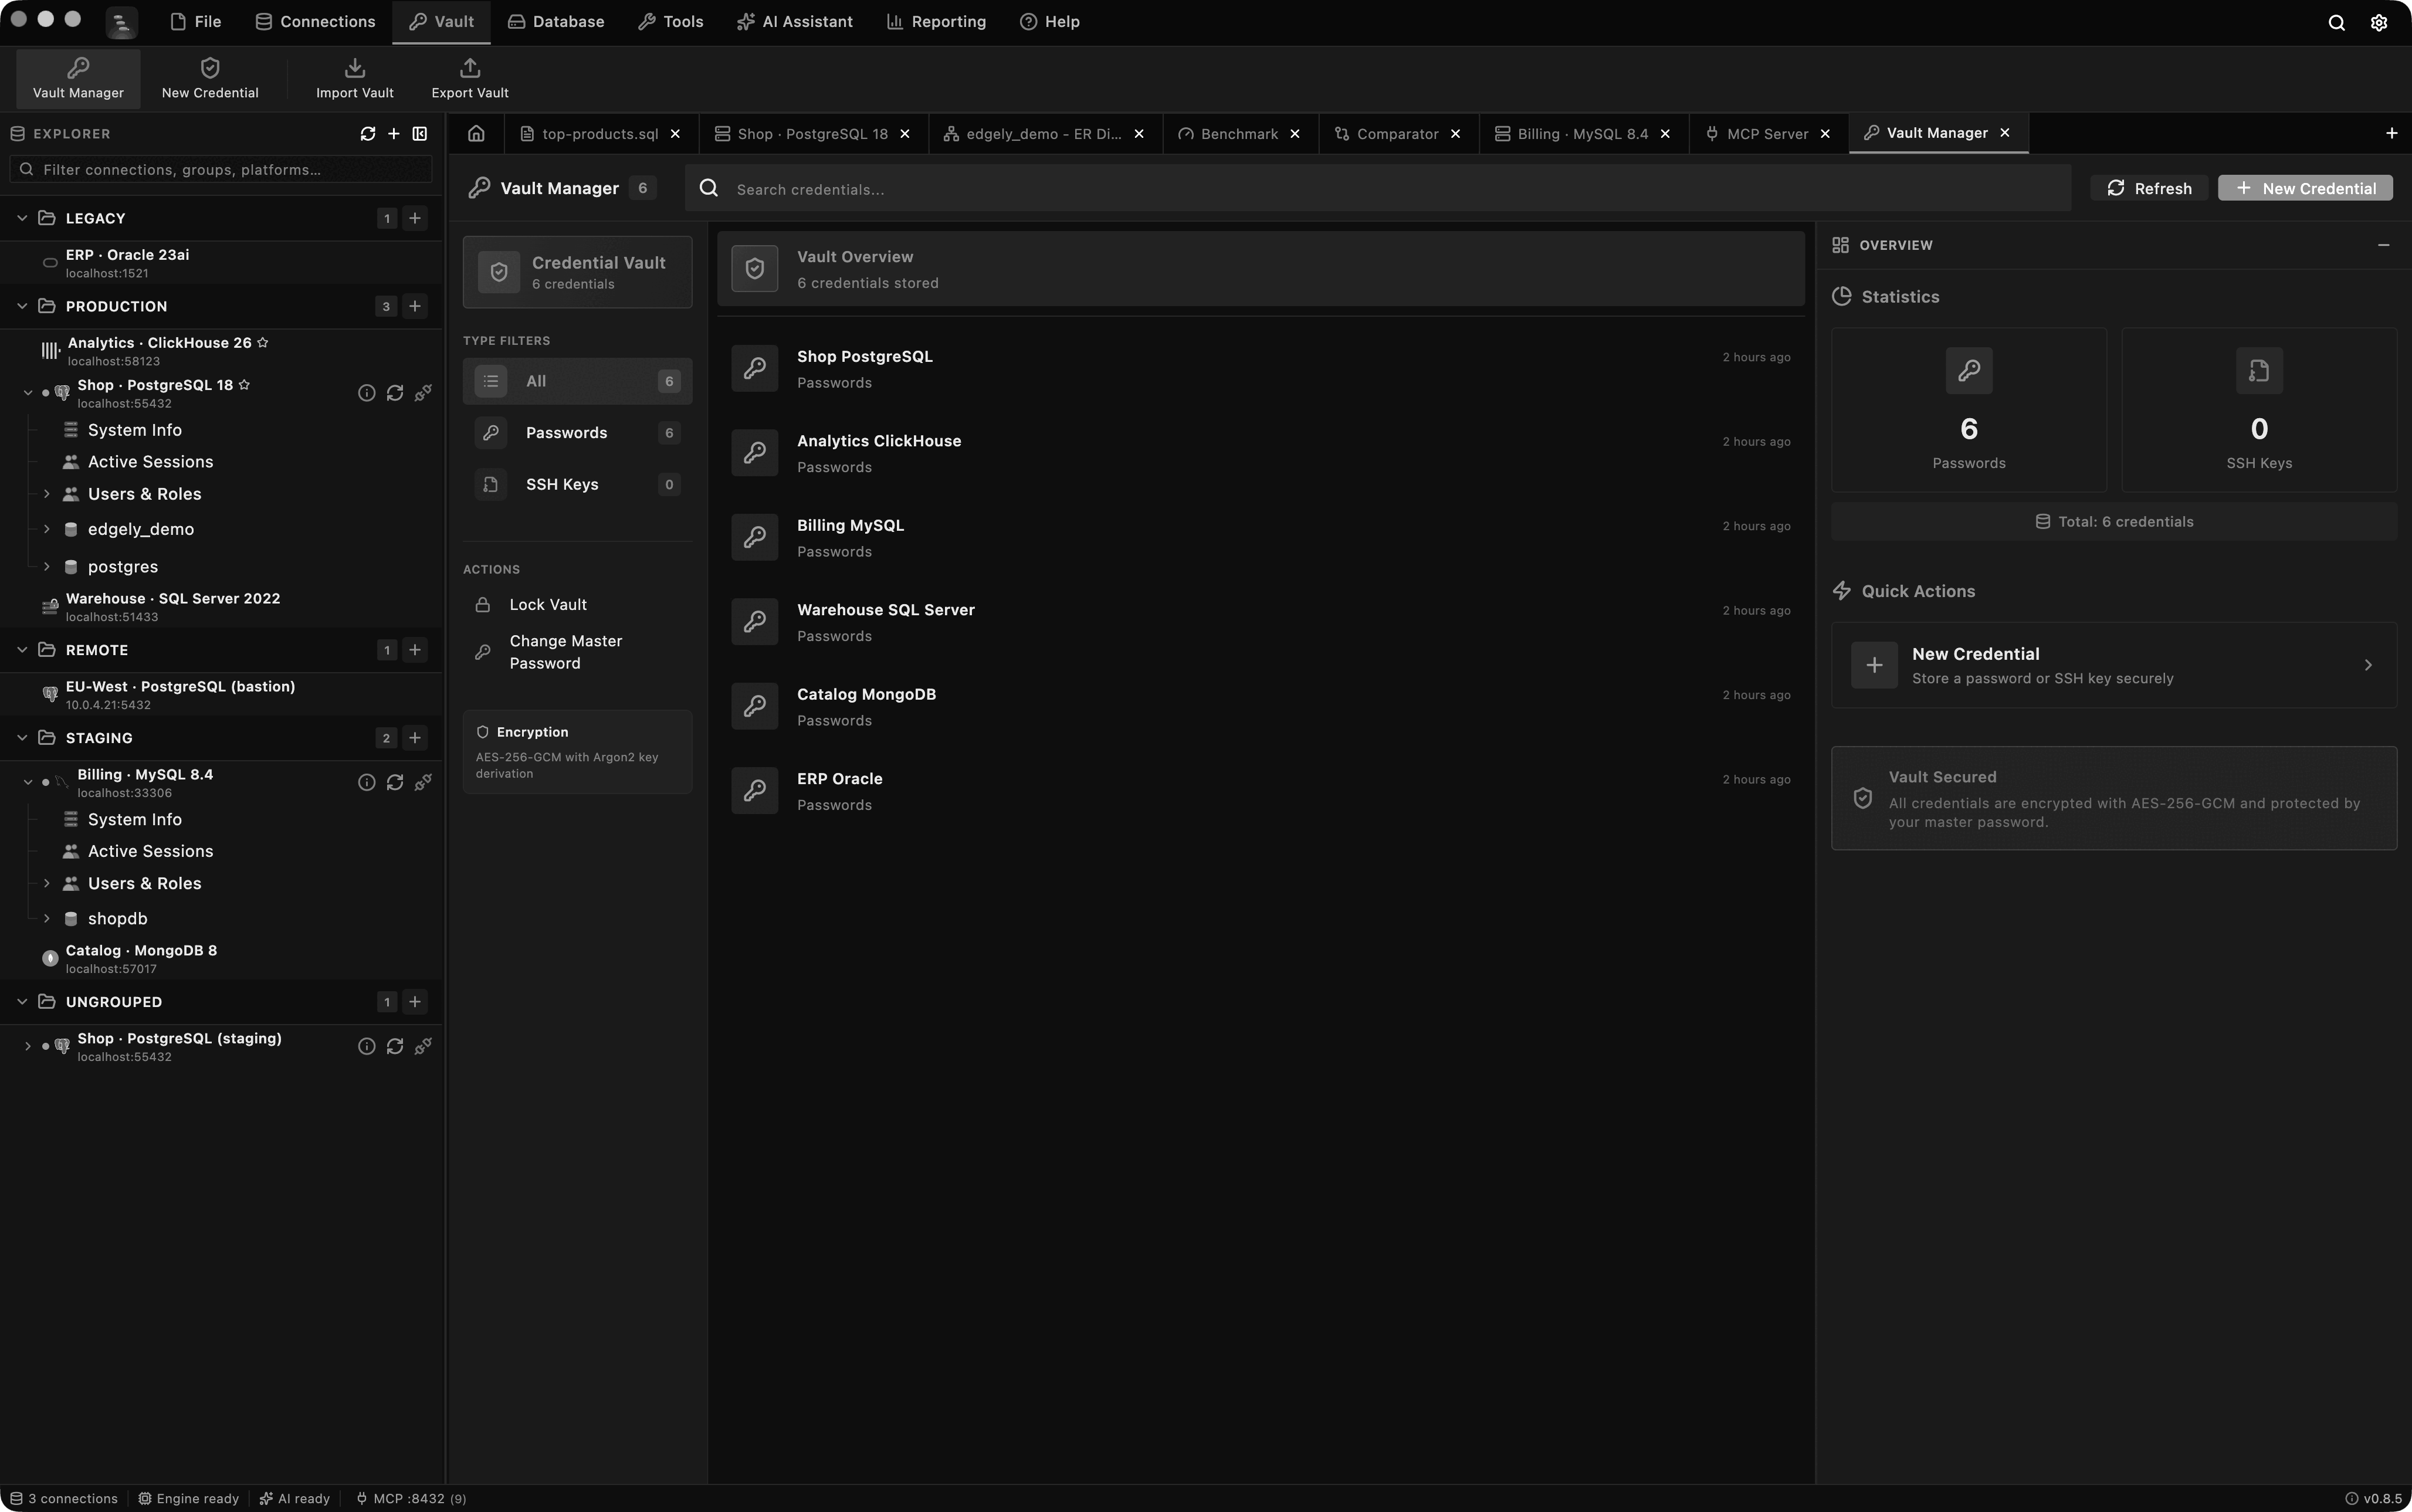Close the Comparator tab

point(1456,134)
